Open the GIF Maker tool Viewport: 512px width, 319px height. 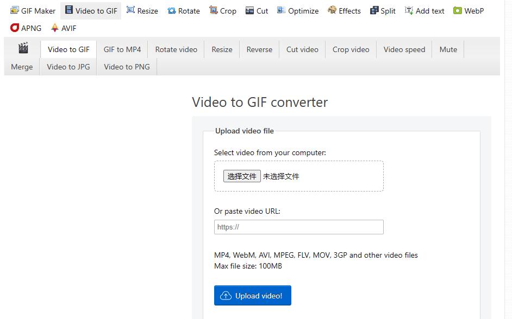point(33,10)
